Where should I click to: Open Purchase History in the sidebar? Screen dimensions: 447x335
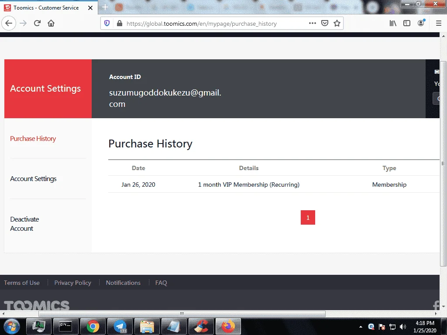coord(33,139)
